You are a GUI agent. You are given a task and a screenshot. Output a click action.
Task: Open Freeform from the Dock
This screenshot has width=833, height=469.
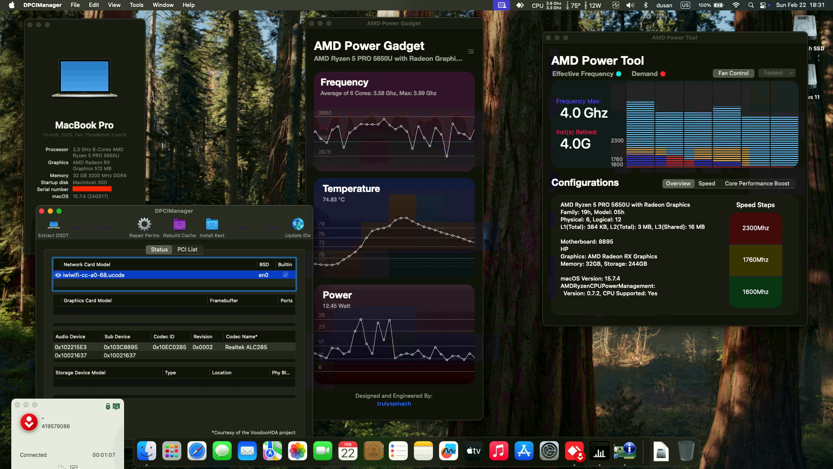[x=449, y=452]
